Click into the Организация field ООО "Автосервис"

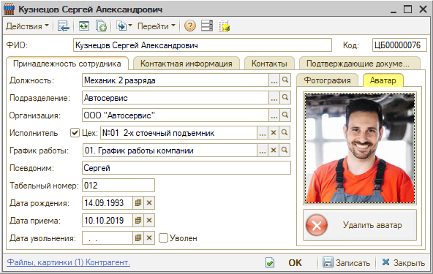click(176, 115)
